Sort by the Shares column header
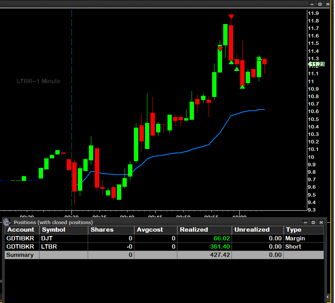Image resolution: width=335 pixels, height=303 pixels. point(111,230)
